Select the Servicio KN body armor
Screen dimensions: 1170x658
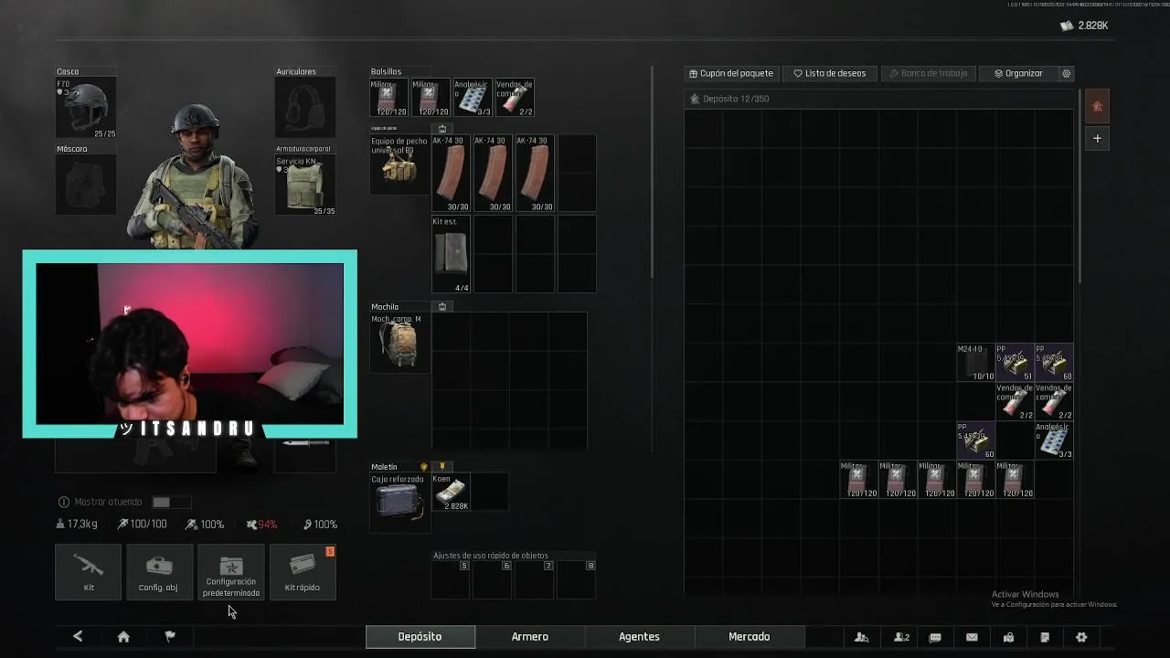tap(305, 186)
